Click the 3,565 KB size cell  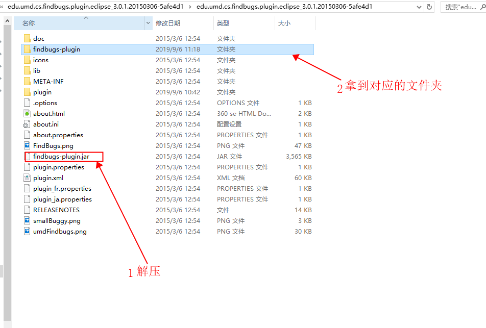[x=299, y=157]
